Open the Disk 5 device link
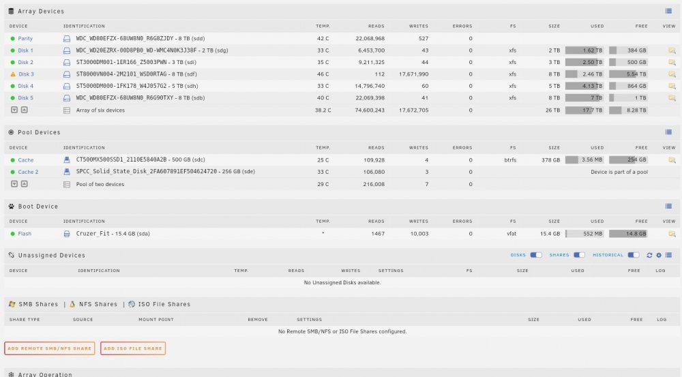Image resolution: width=682 pixels, height=377 pixels. (26, 98)
